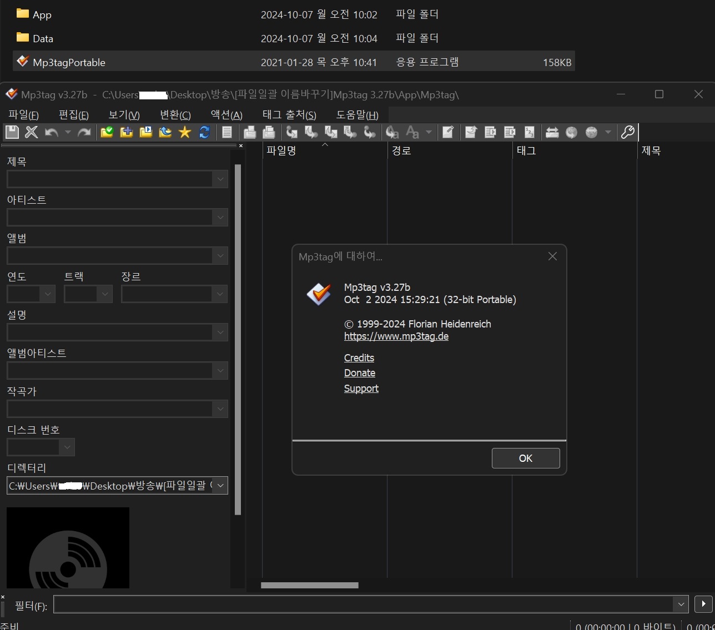Open the 도움말(H) menu
This screenshot has width=715, height=630.
tap(357, 115)
